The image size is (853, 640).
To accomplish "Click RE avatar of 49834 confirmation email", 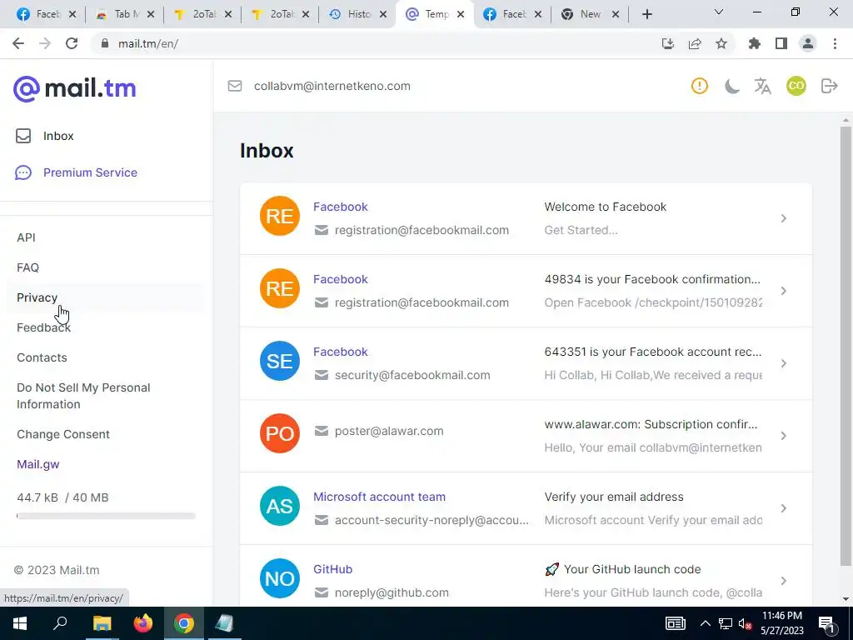I will click(280, 288).
